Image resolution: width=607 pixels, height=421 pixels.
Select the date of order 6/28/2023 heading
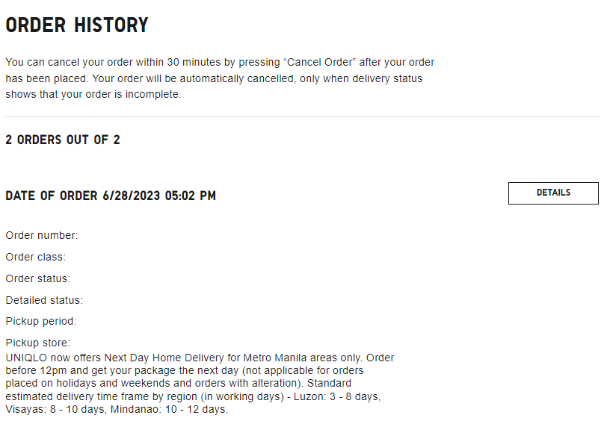tap(111, 196)
